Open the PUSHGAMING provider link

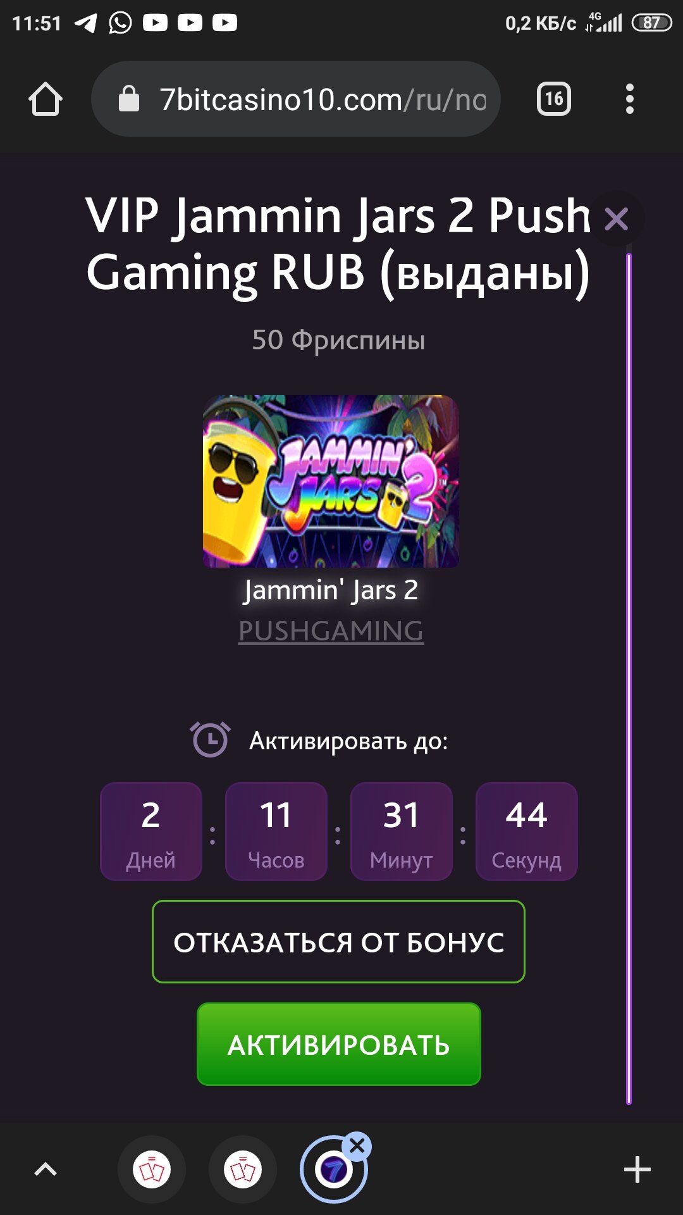pyautogui.click(x=331, y=631)
